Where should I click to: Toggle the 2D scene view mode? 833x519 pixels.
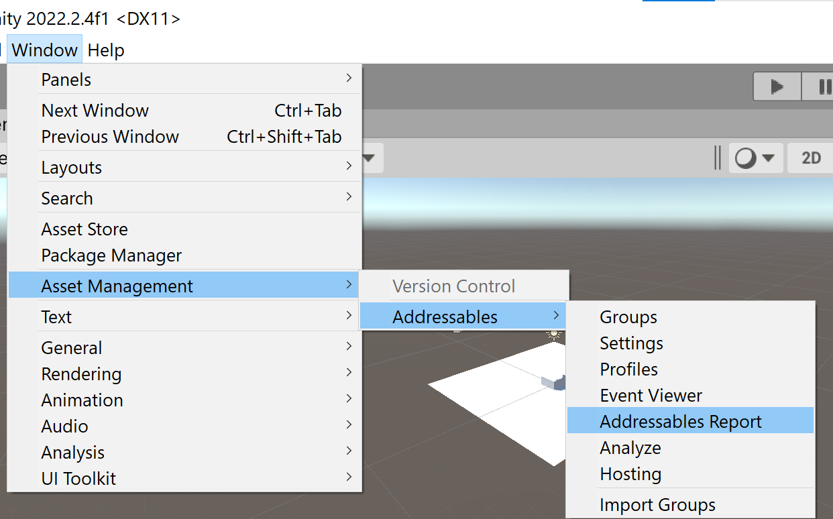[x=811, y=158]
